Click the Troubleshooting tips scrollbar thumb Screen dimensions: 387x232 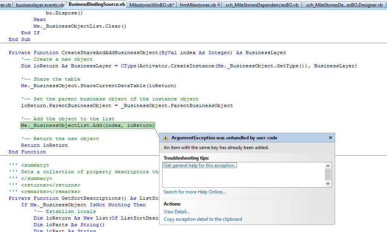point(328,173)
